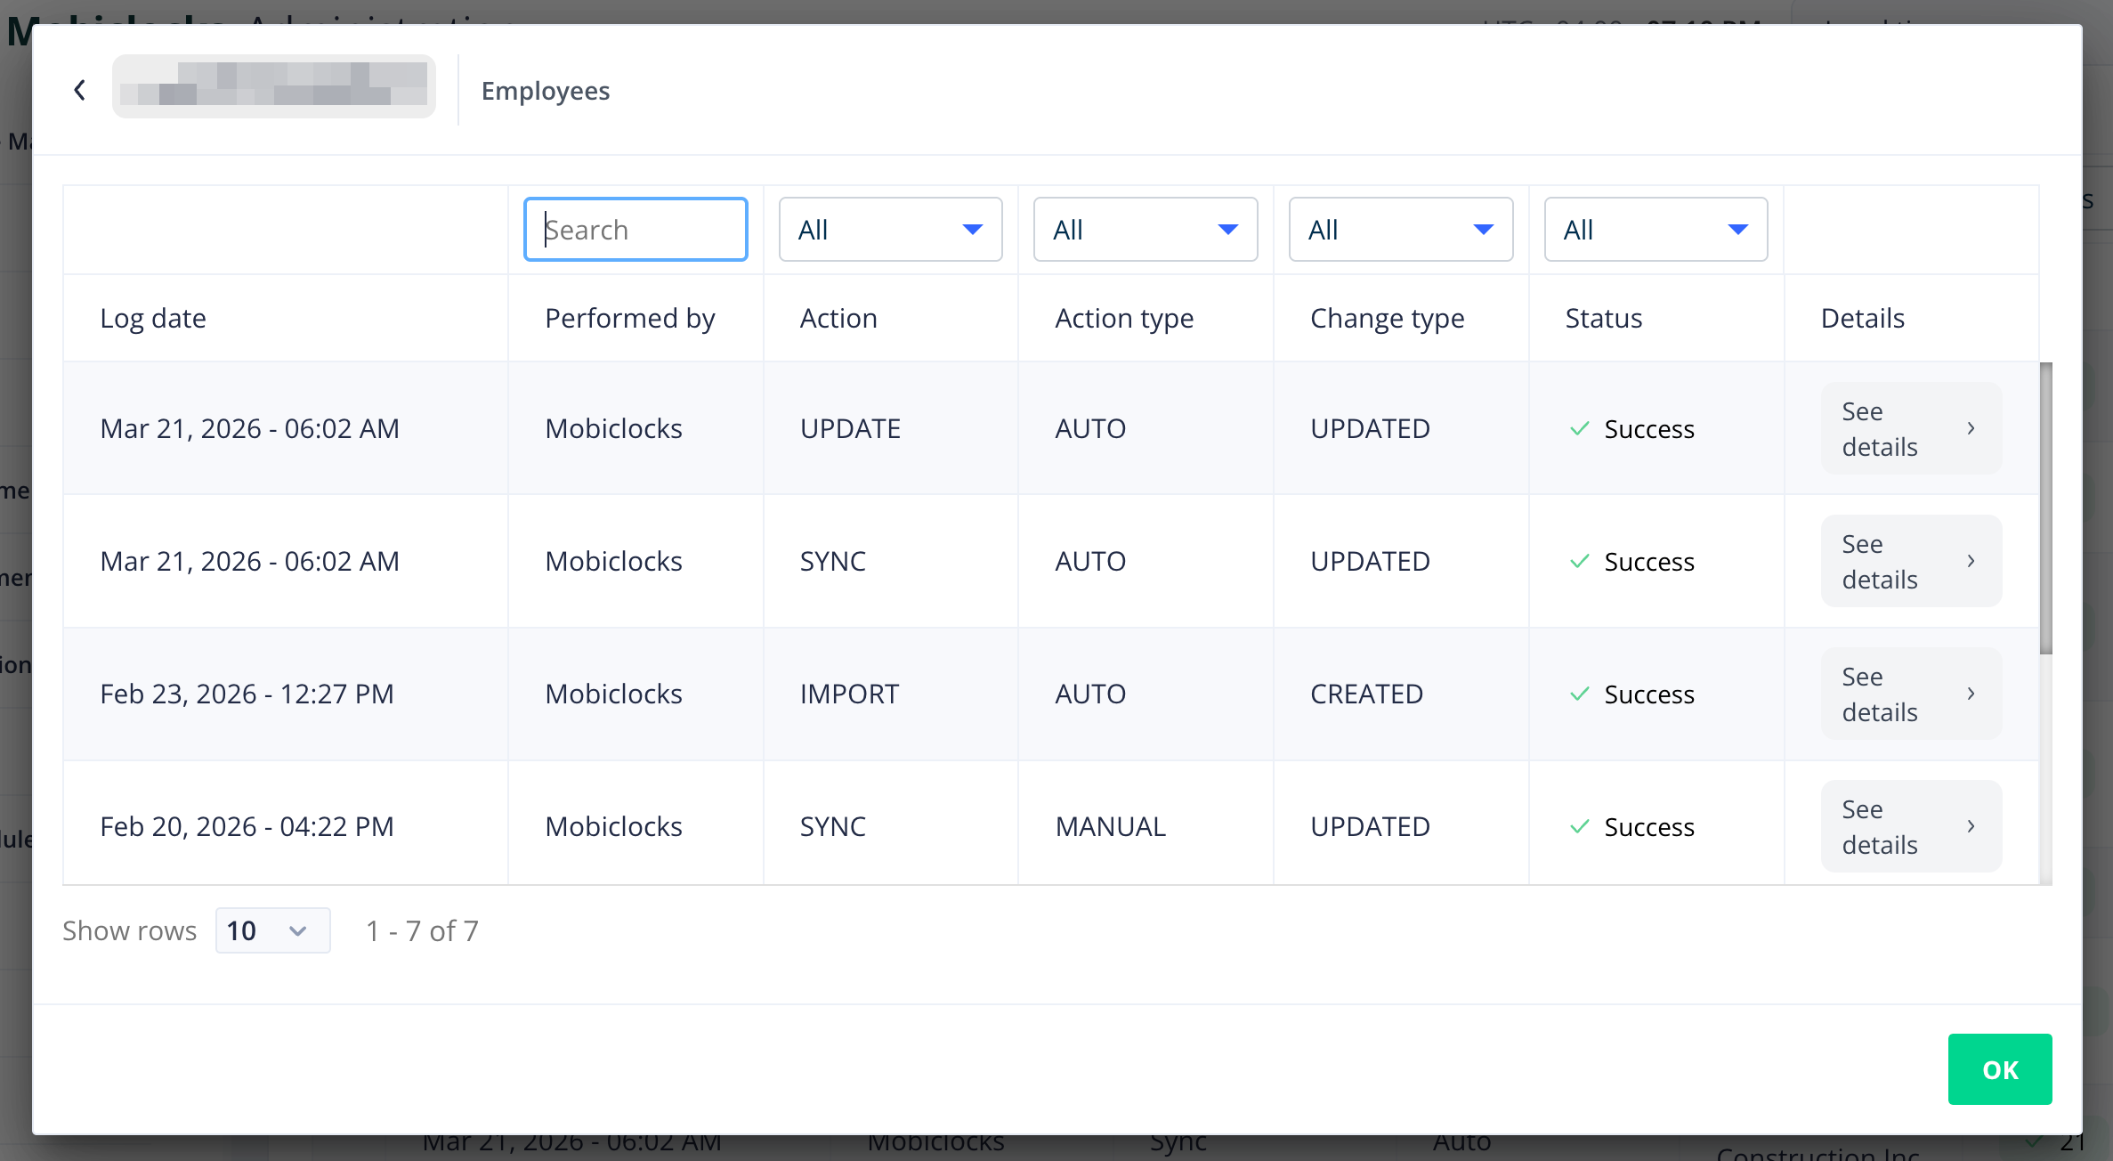Screen dimensions: 2113x1161
Task: Open the Status filter dropdown
Action: [1656, 230]
